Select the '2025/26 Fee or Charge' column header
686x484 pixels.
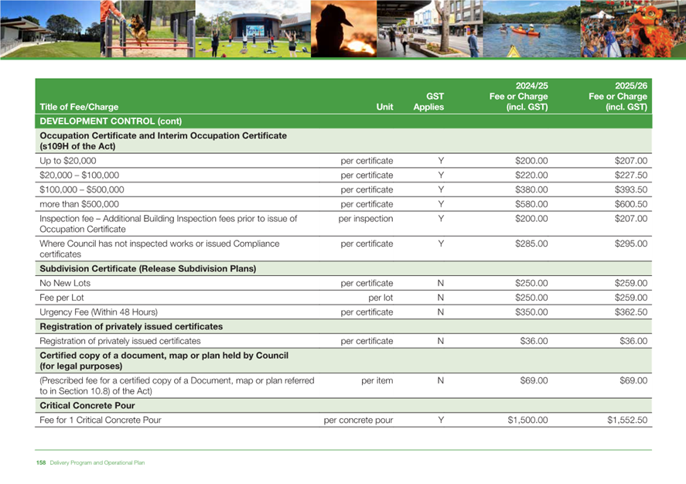617,97
